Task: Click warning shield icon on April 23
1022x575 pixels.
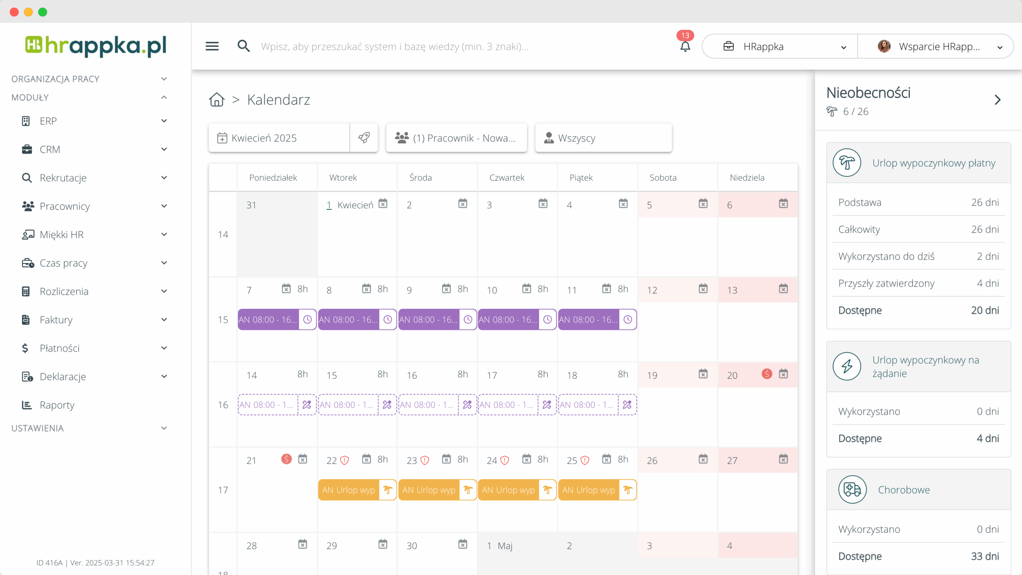Action: [425, 460]
